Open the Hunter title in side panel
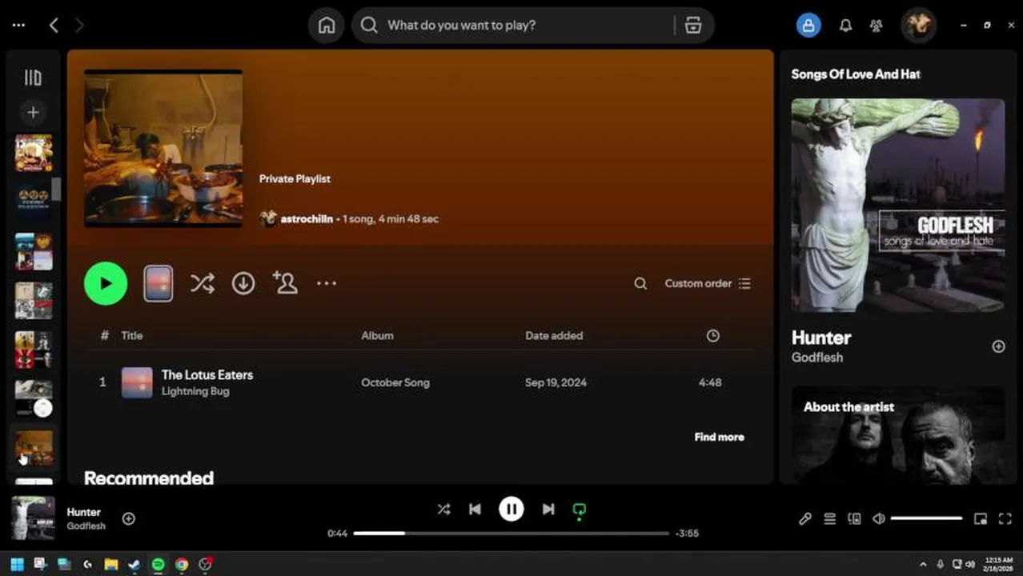Screen dimensions: 1023x576 821,338
